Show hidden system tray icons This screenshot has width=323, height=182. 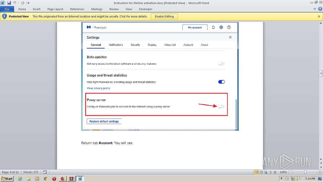[x=282, y=178]
